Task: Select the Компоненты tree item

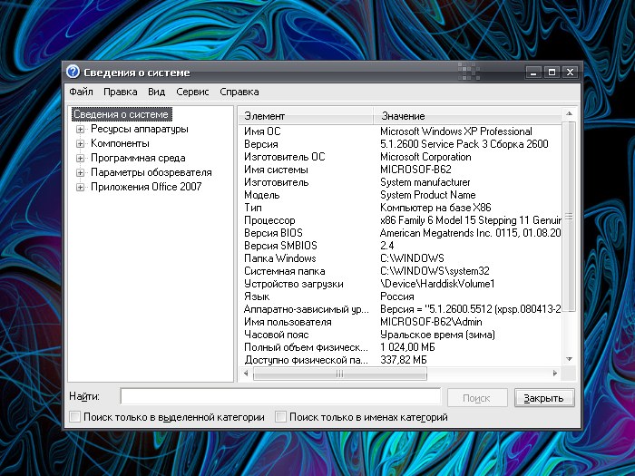Action: pyautogui.click(x=120, y=143)
